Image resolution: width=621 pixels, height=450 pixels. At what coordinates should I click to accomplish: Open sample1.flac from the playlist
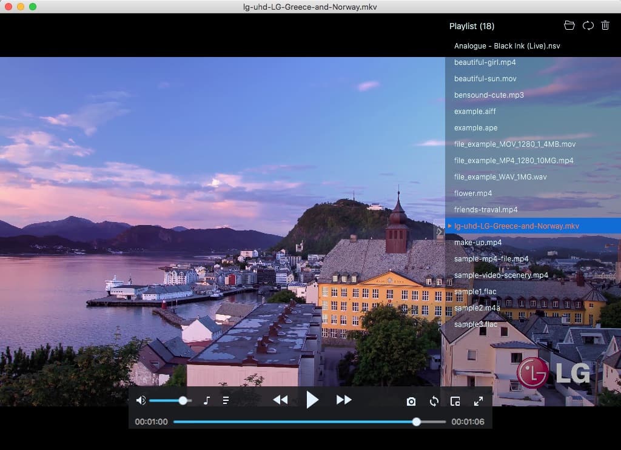click(x=471, y=291)
